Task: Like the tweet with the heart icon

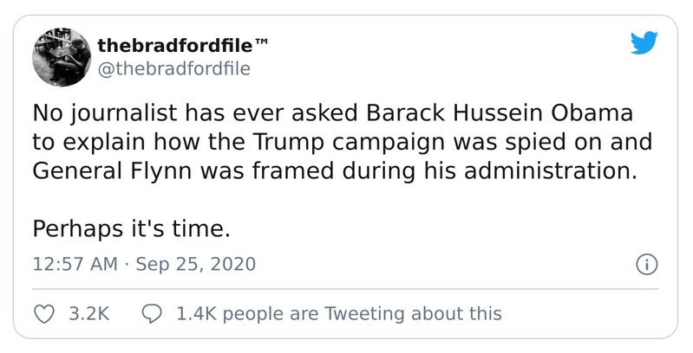Action: click(43, 312)
